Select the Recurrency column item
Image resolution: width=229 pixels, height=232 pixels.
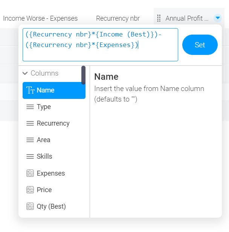click(x=54, y=123)
